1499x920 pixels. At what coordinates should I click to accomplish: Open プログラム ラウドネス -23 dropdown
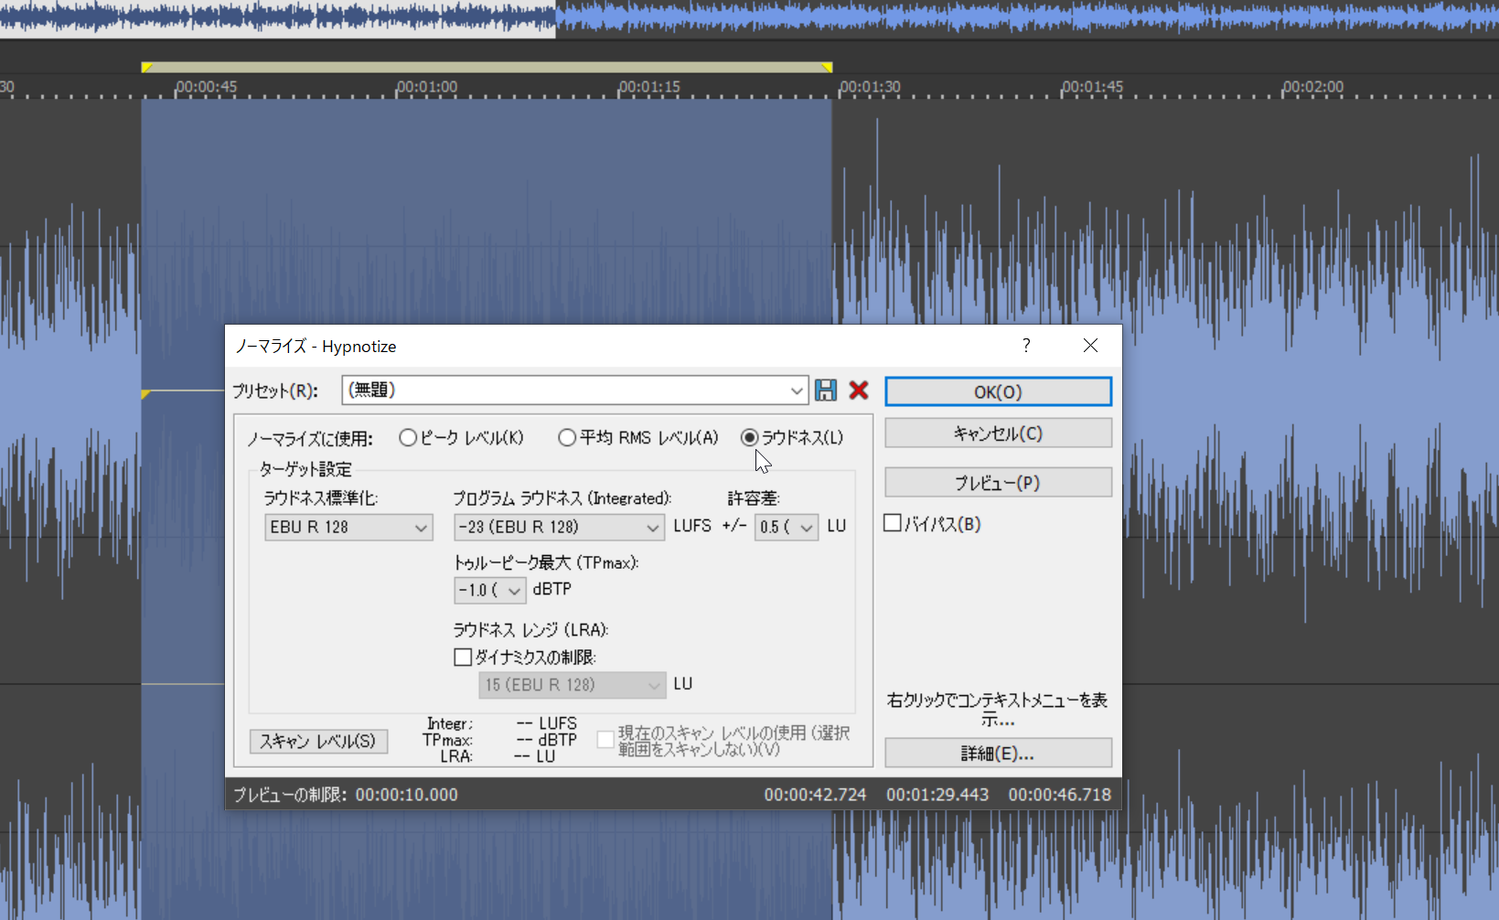click(x=559, y=527)
